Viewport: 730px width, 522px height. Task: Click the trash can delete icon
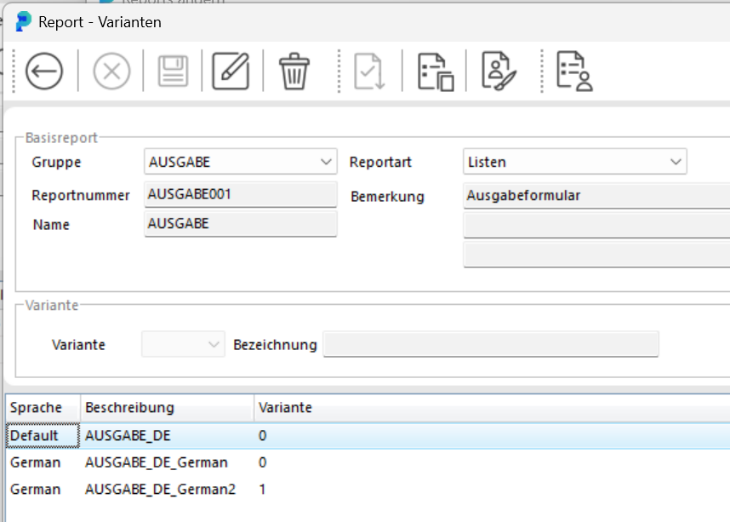[x=294, y=72]
